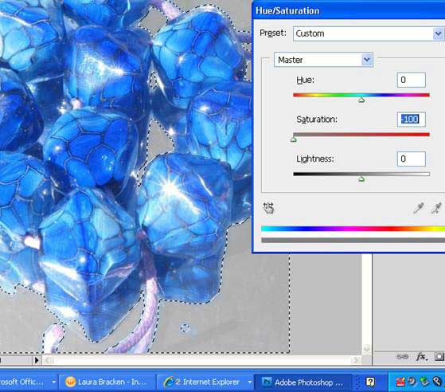Image resolution: width=445 pixels, height=392 pixels.
Task: Click the Hue/Saturation dialog title bar
Action: coord(349,11)
